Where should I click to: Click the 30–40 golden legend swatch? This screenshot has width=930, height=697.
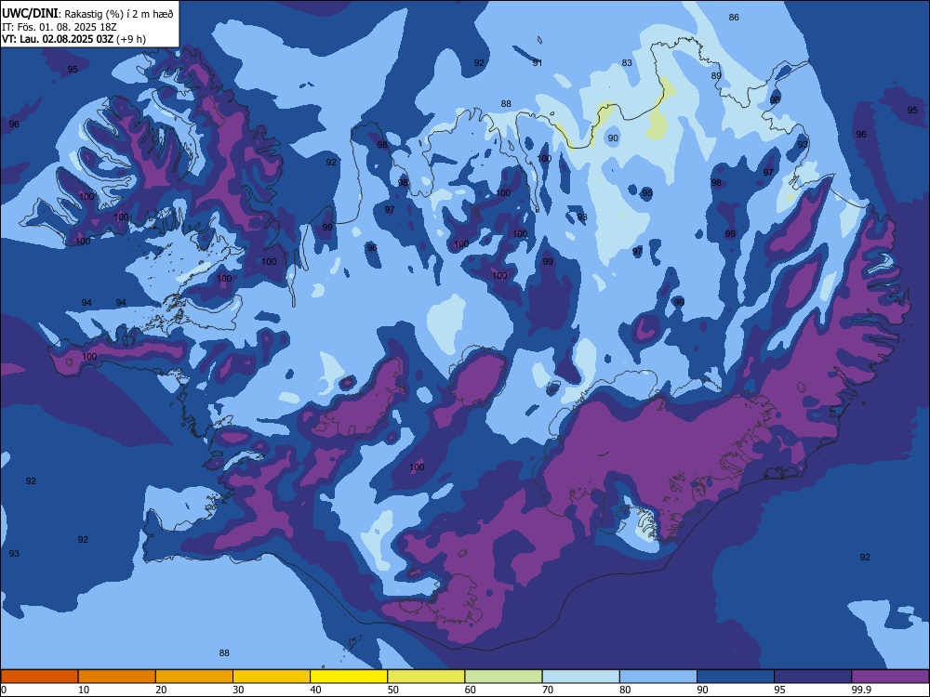(x=272, y=677)
